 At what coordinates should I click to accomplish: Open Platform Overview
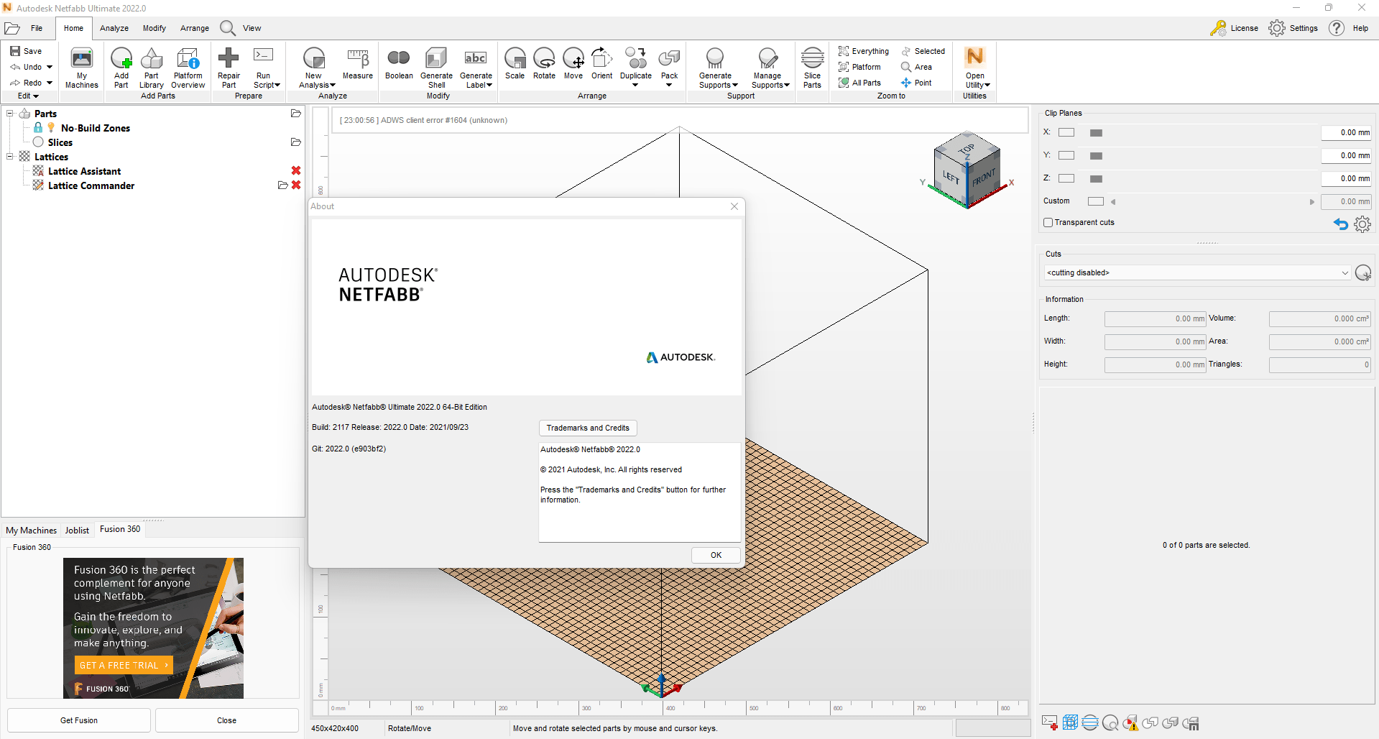tap(188, 68)
